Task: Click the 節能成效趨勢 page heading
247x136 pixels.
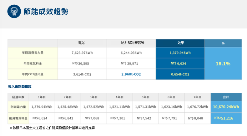Action: tap(46, 12)
